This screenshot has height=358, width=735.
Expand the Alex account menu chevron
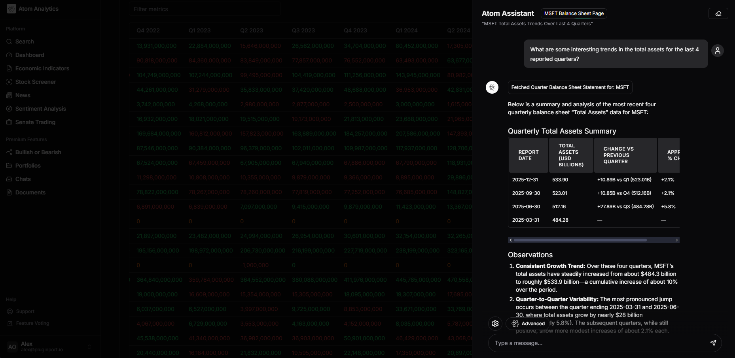click(89, 347)
